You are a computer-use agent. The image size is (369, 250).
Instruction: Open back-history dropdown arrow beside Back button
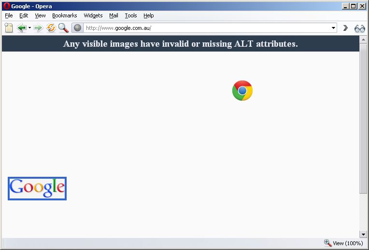29,28
